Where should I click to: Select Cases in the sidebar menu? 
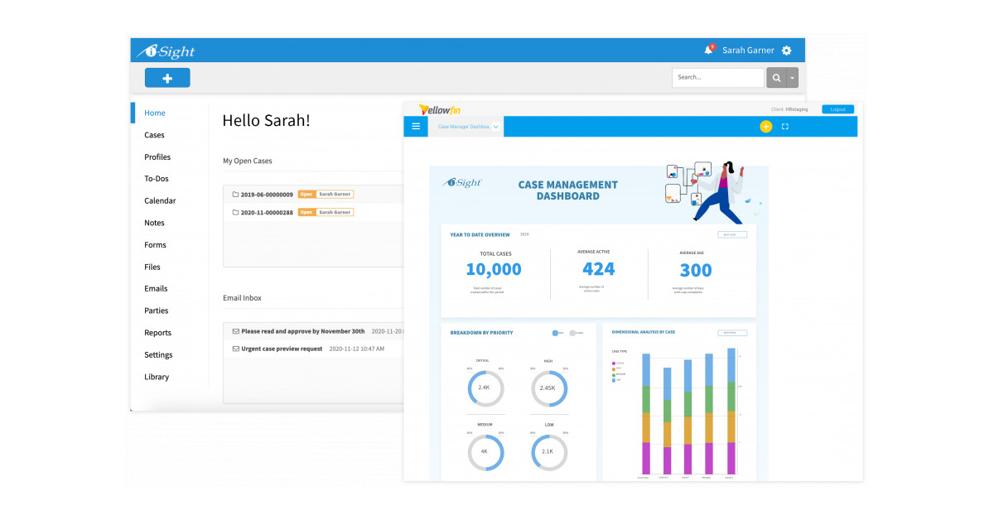click(x=154, y=134)
